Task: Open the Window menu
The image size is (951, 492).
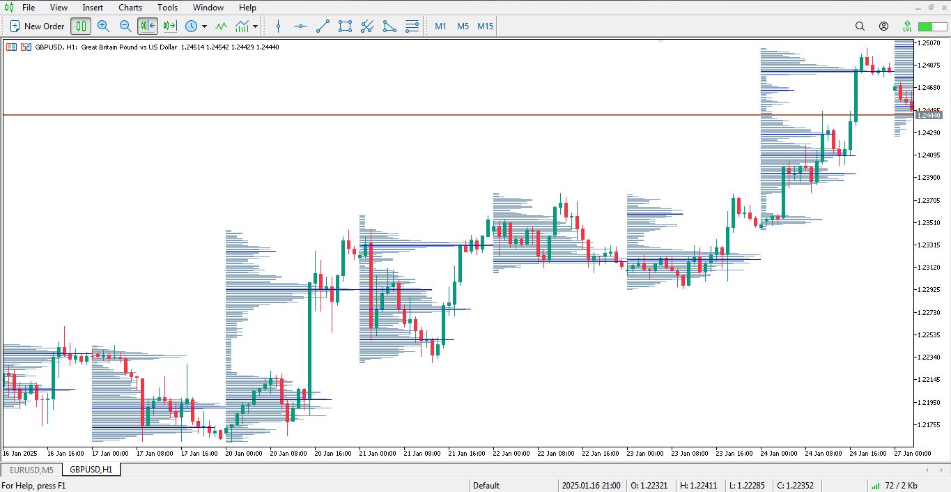Action: pyautogui.click(x=208, y=8)
